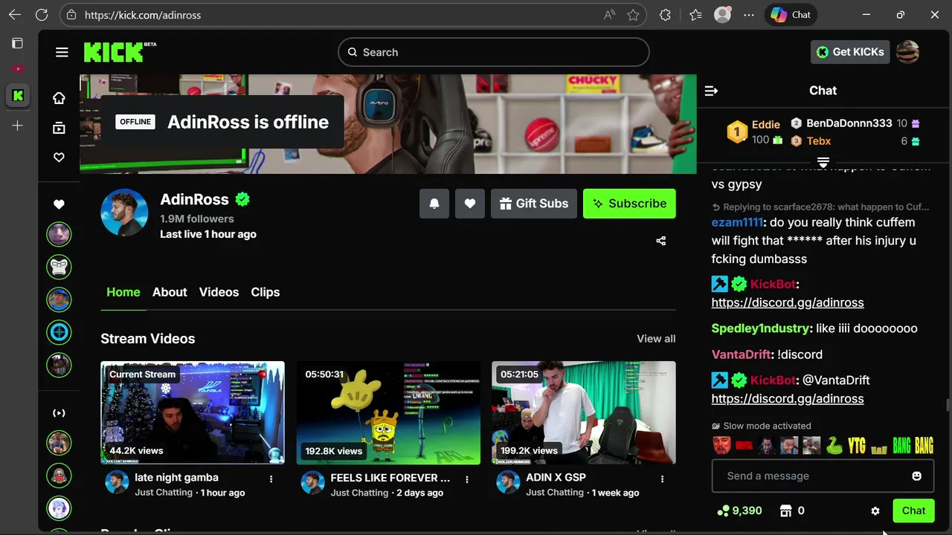Open the YouTube vertical tab in browser
The width and height of the screenshot is (952, 535).
tap(18, 69)
